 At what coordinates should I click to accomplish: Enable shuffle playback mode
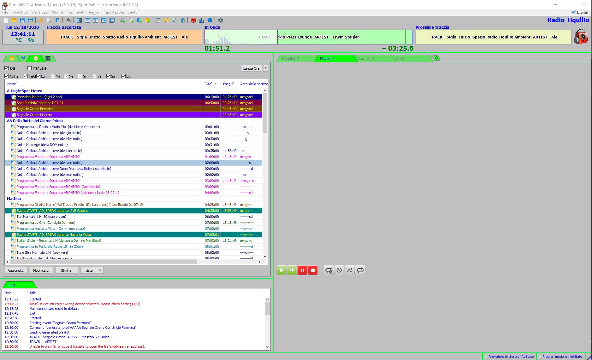click(349, 270)
